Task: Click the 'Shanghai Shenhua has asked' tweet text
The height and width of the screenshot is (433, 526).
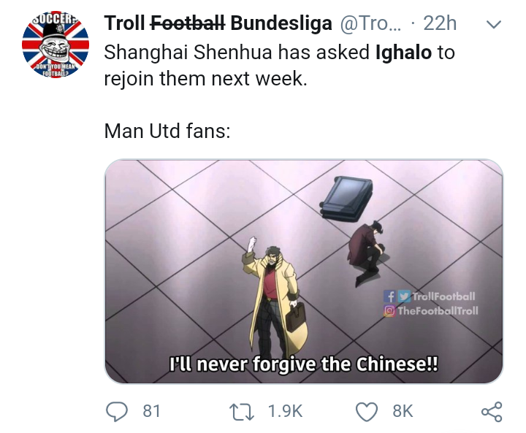Action: [237, 53]
